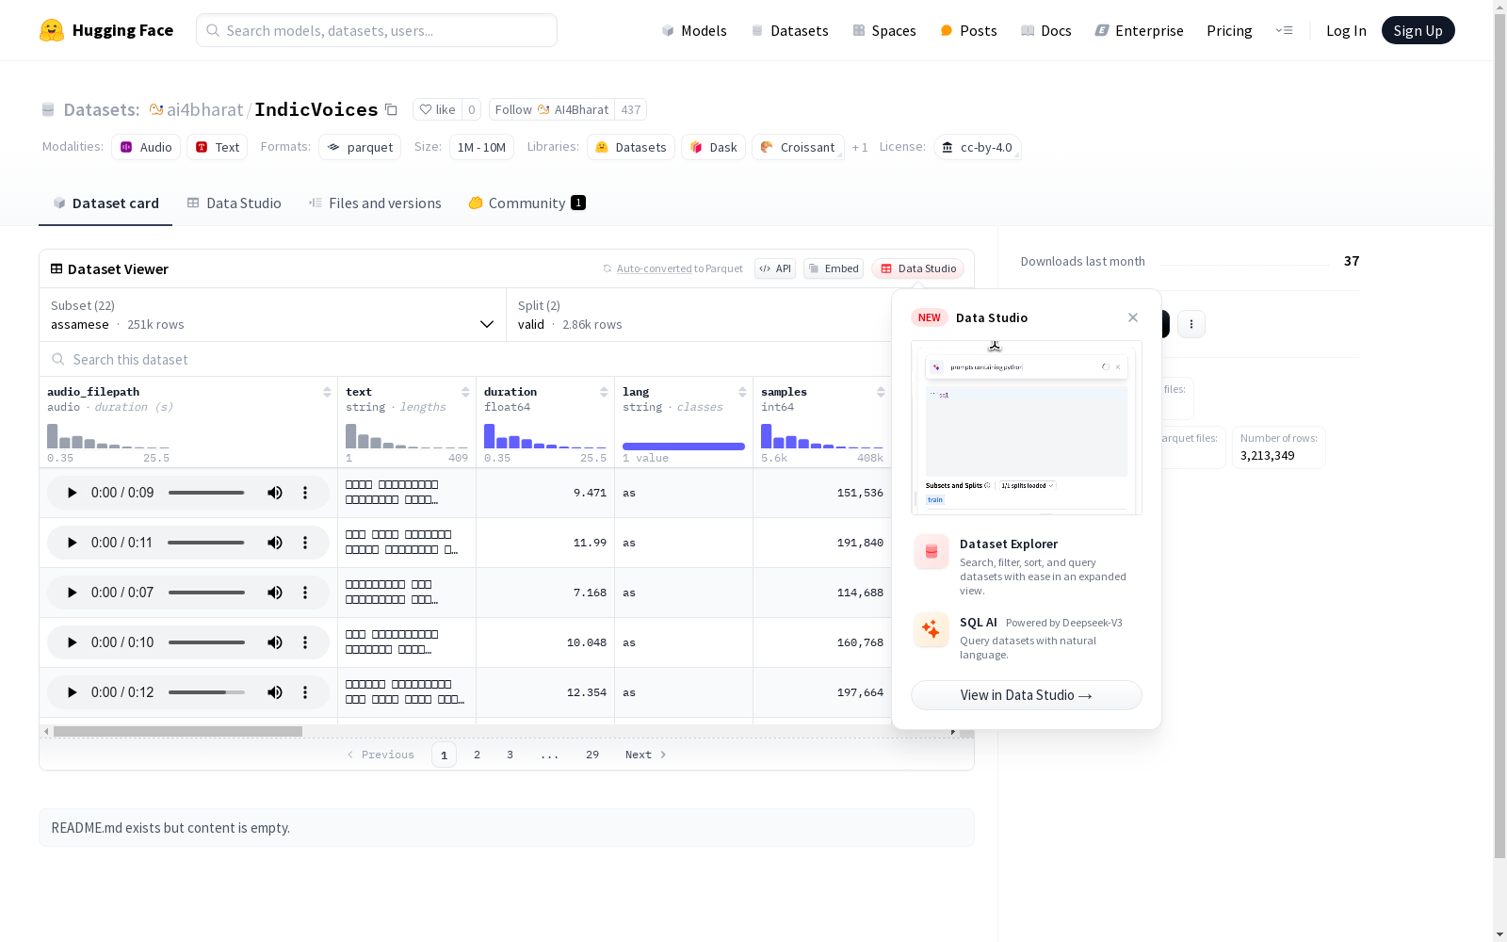Viewport: 1507px width, 942px height.
Task: Go to Datasets in the top navigation
Action: (789, 30)
